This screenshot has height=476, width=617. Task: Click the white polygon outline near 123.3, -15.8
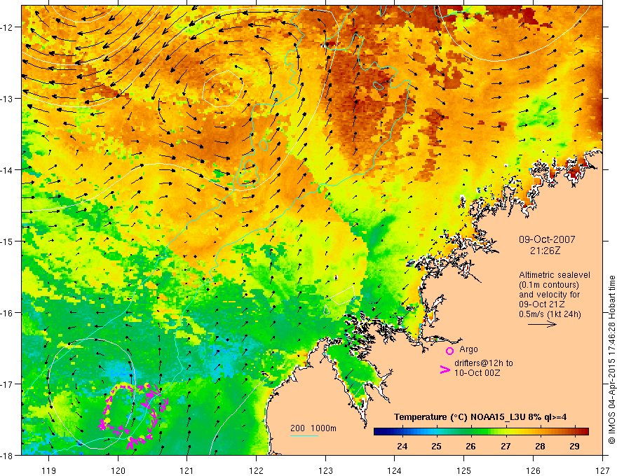pos(343,295)
